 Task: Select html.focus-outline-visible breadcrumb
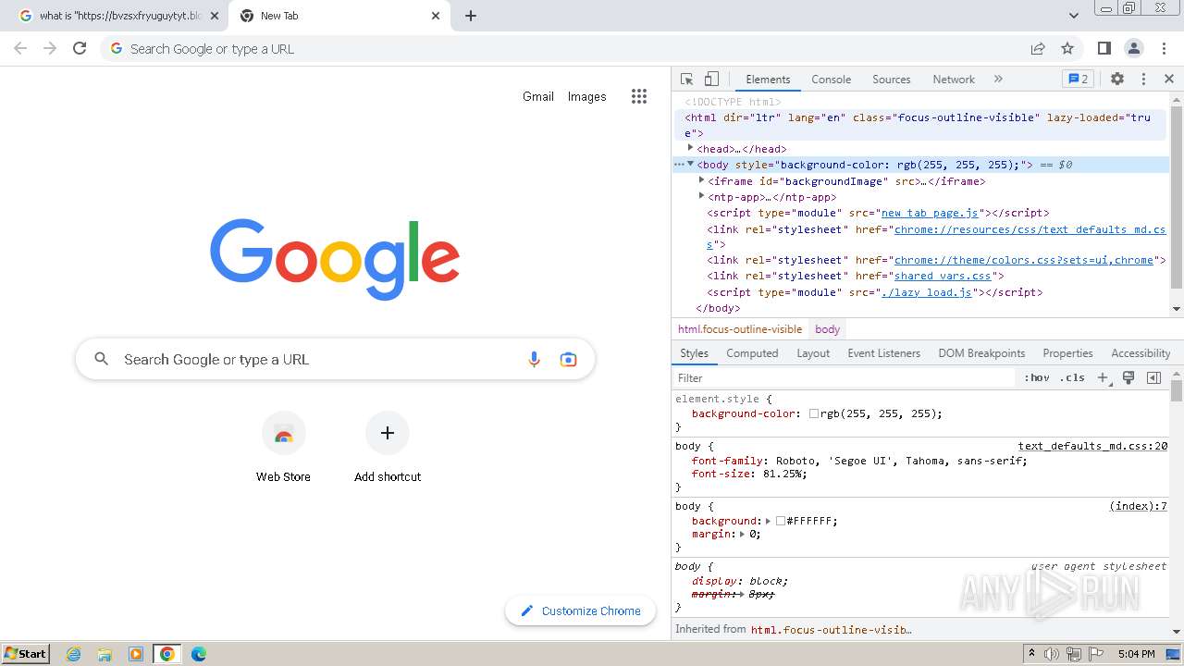[x=740, y=329]
